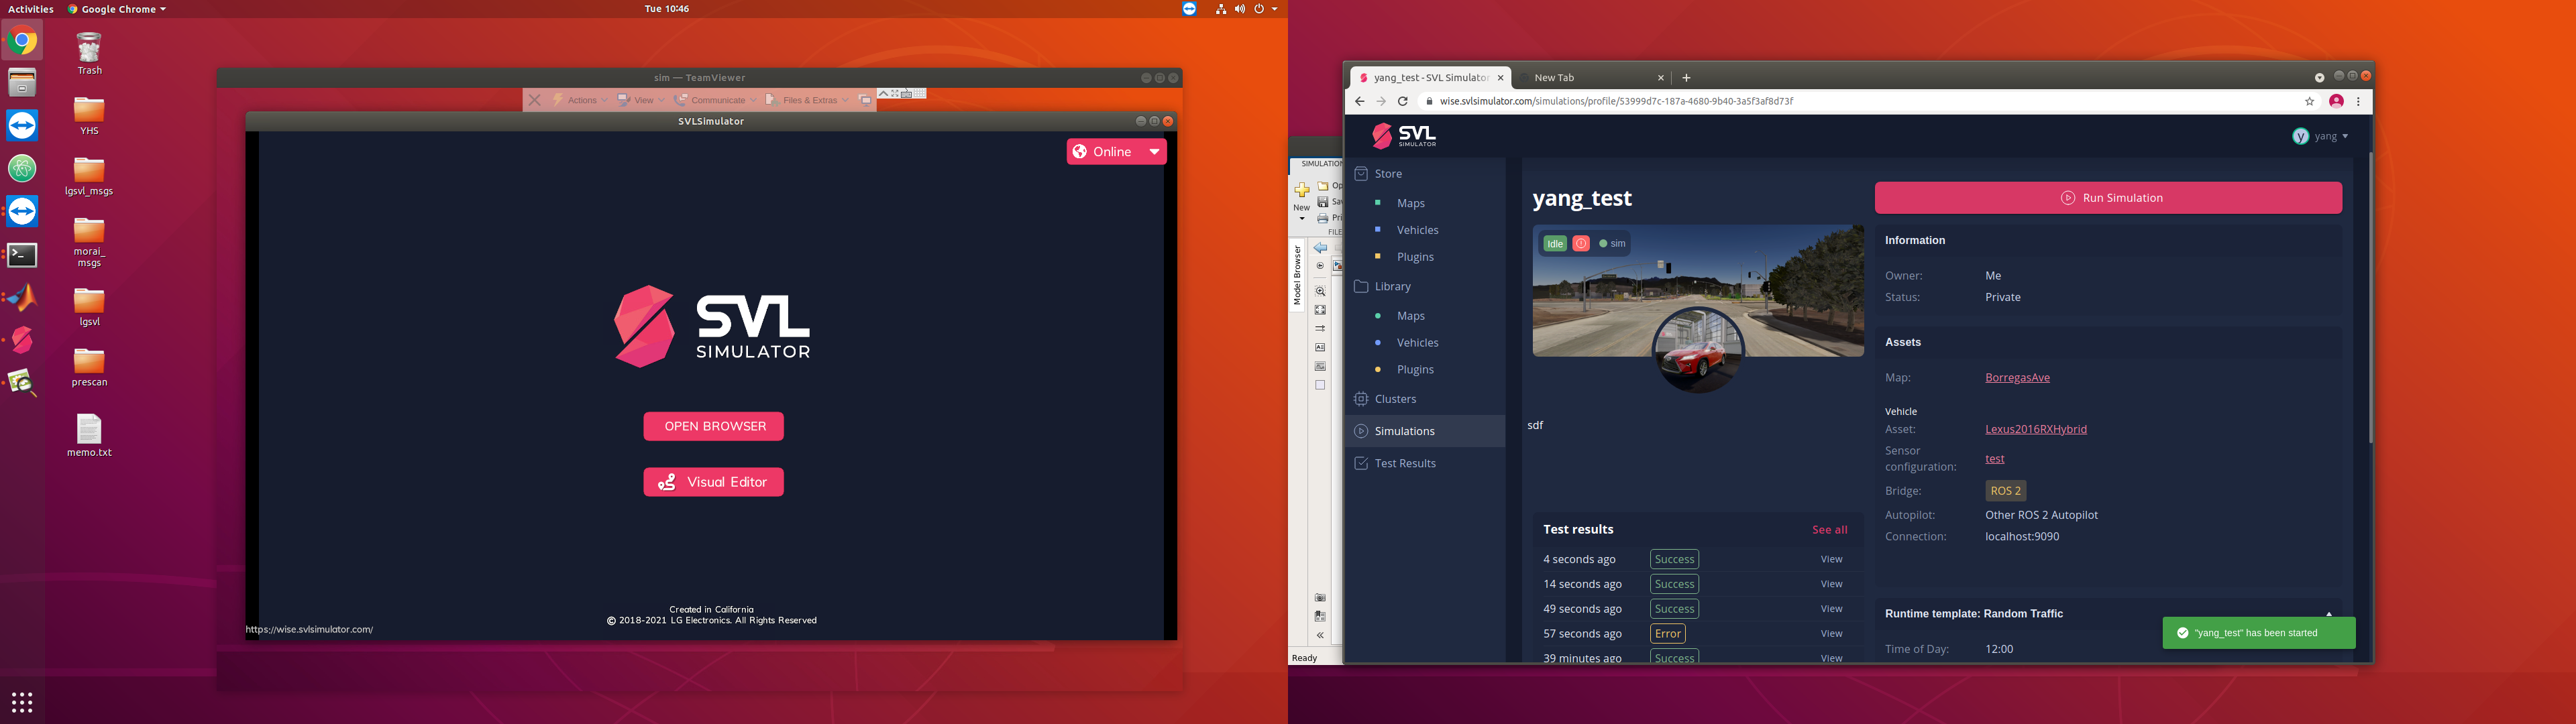Open TeamViewer Files & Extras dropdown

[807, 100]
